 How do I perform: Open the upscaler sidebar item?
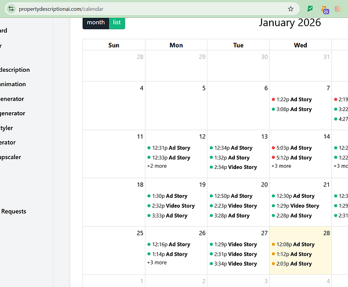(10, 157)
